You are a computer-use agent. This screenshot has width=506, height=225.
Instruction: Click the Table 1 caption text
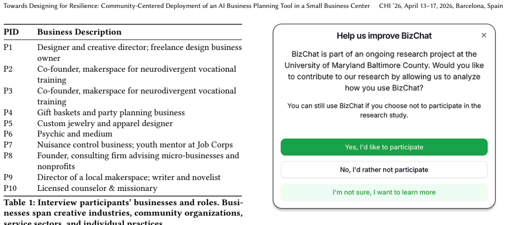click(x=123, y=213)
